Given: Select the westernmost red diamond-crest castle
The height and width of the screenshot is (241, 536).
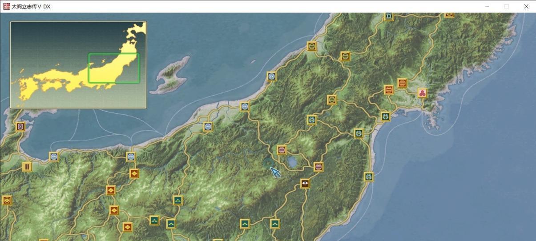Looking at the screenshot, I should tap(111, 190).
